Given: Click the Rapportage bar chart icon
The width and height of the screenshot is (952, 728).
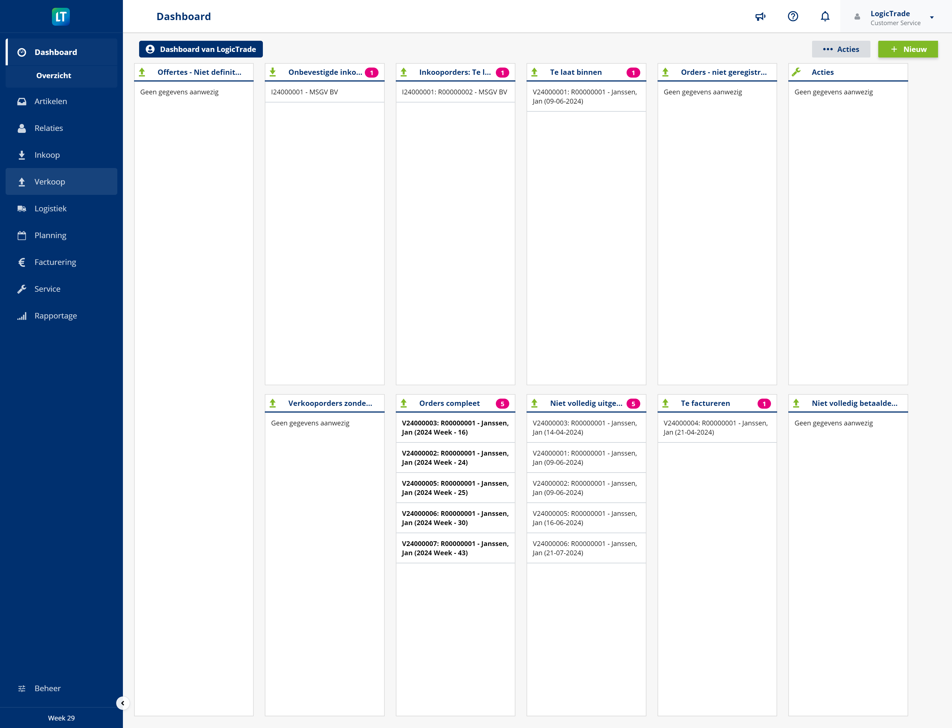Looking at the screenshot, I should point(22,316).
